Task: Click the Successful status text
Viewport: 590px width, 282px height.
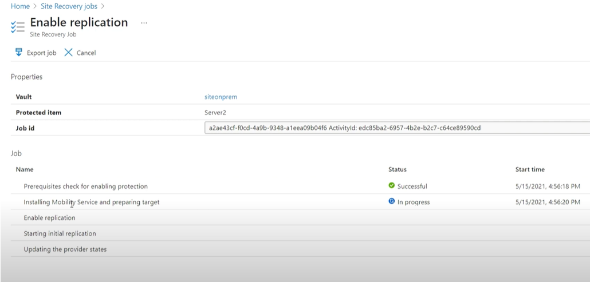Action: pos(412,186)
